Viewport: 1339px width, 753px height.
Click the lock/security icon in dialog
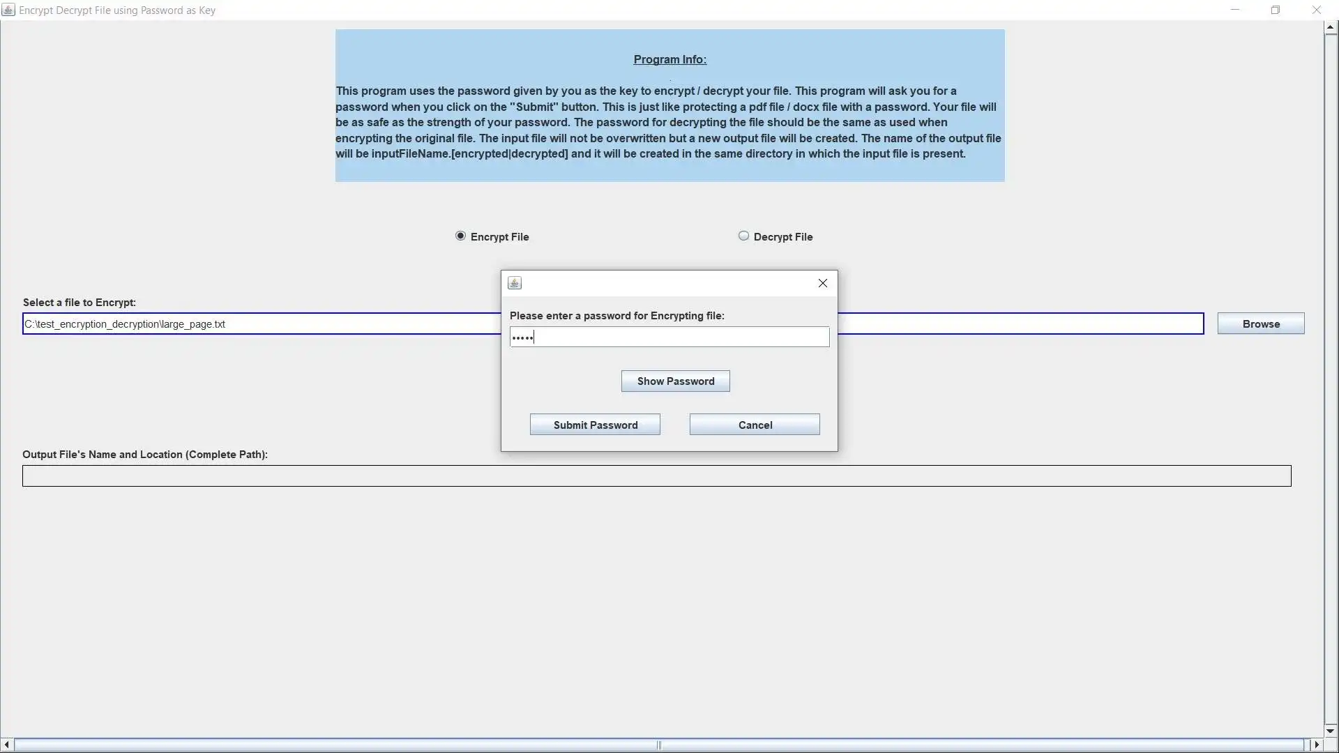click(514, 283)
